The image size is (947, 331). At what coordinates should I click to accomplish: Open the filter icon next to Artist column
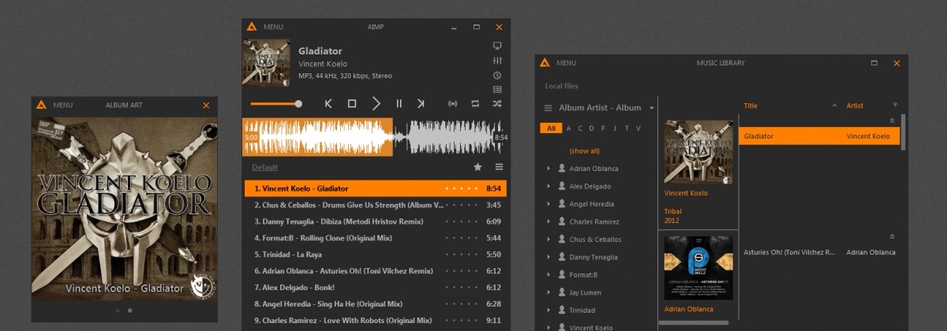(895, 105)
